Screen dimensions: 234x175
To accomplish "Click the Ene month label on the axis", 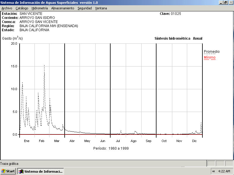I will [x=27, y=141].
